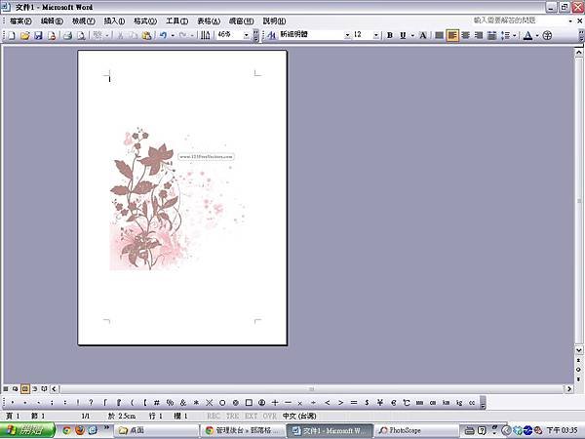Open the 編輯(E) menu
The width and height of the screenshot is (585, 439).
click(52, 21)
